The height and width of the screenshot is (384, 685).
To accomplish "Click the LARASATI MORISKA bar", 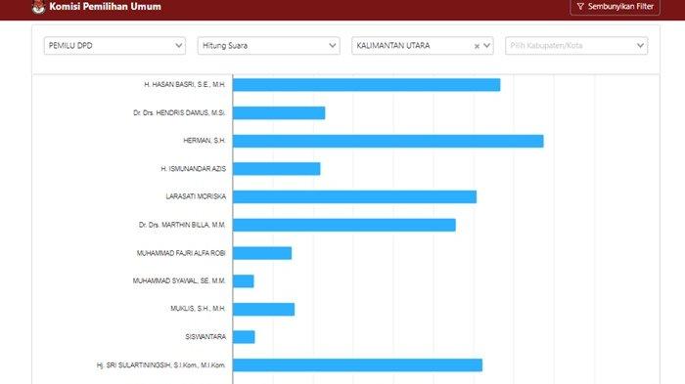I will click(x=354, y=196).
